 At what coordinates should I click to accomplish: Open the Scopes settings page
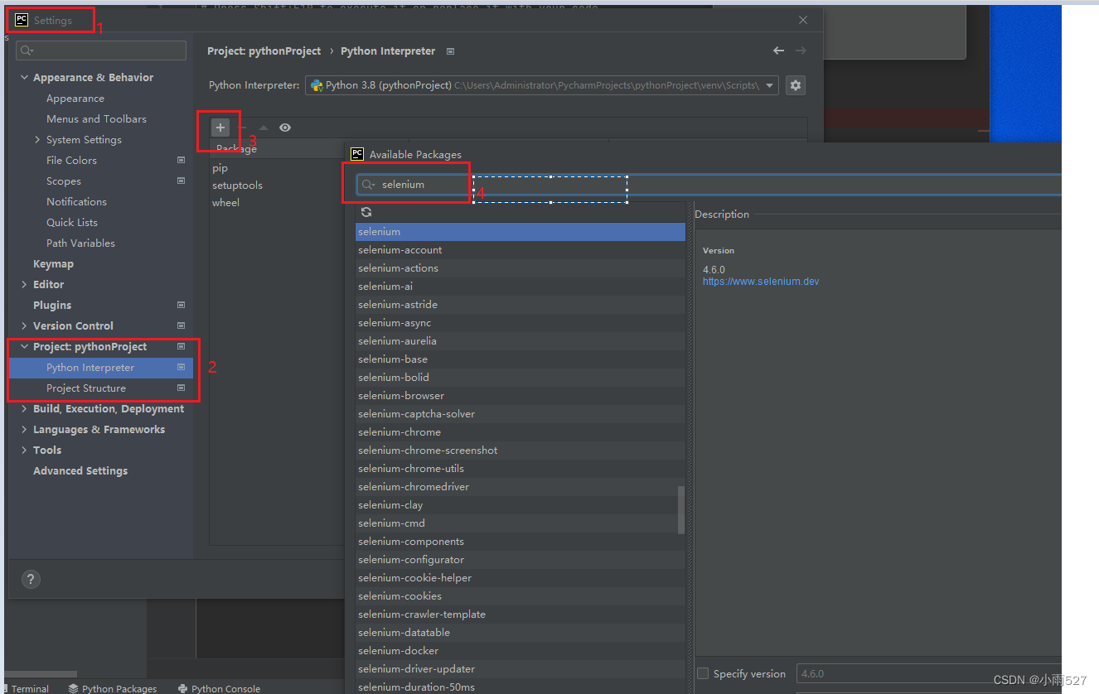[64, 181]
